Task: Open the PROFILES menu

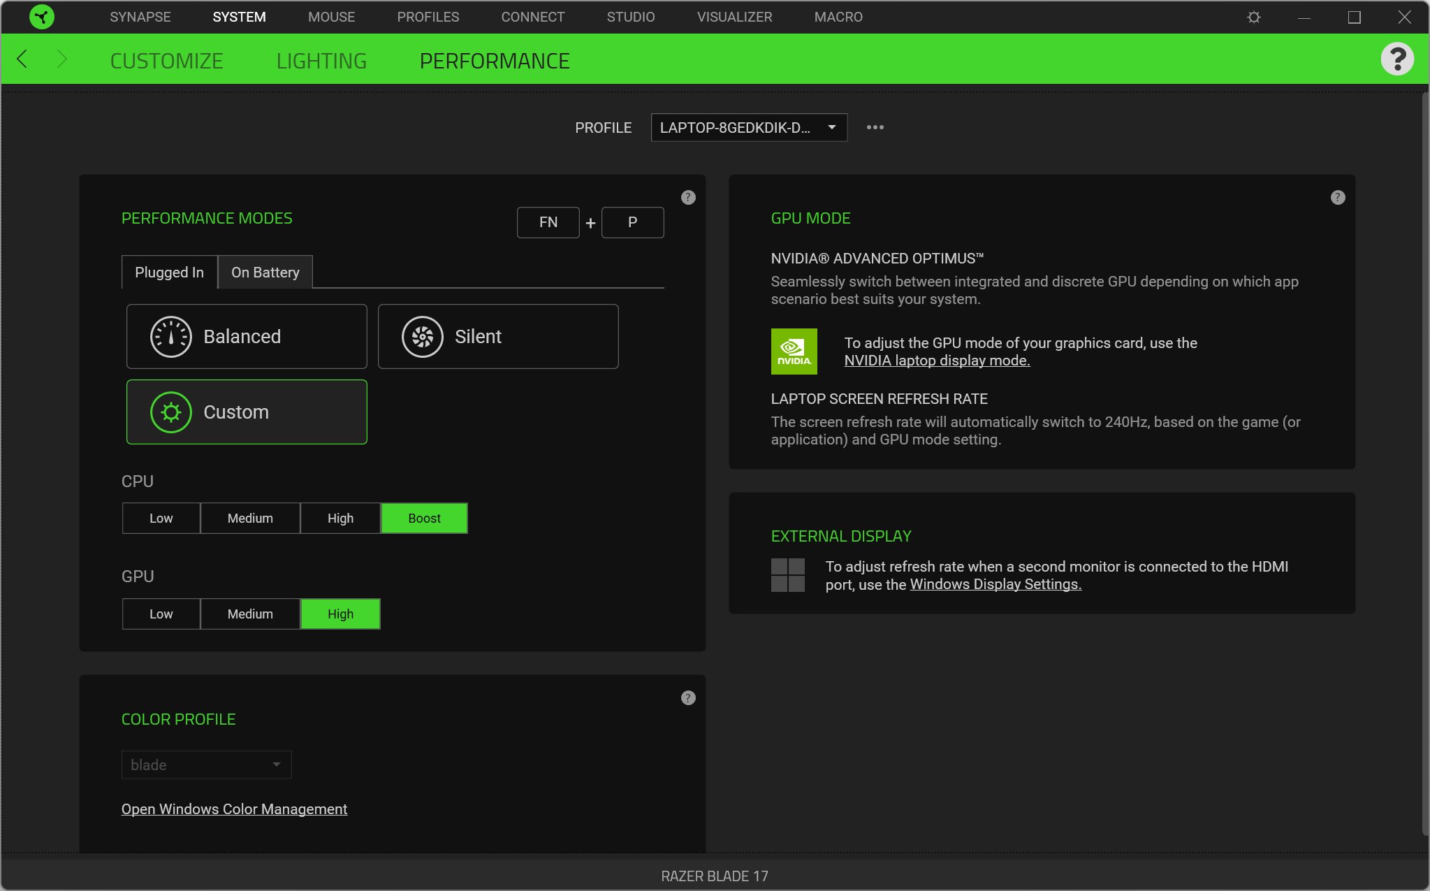Action: tap(428, 17)
